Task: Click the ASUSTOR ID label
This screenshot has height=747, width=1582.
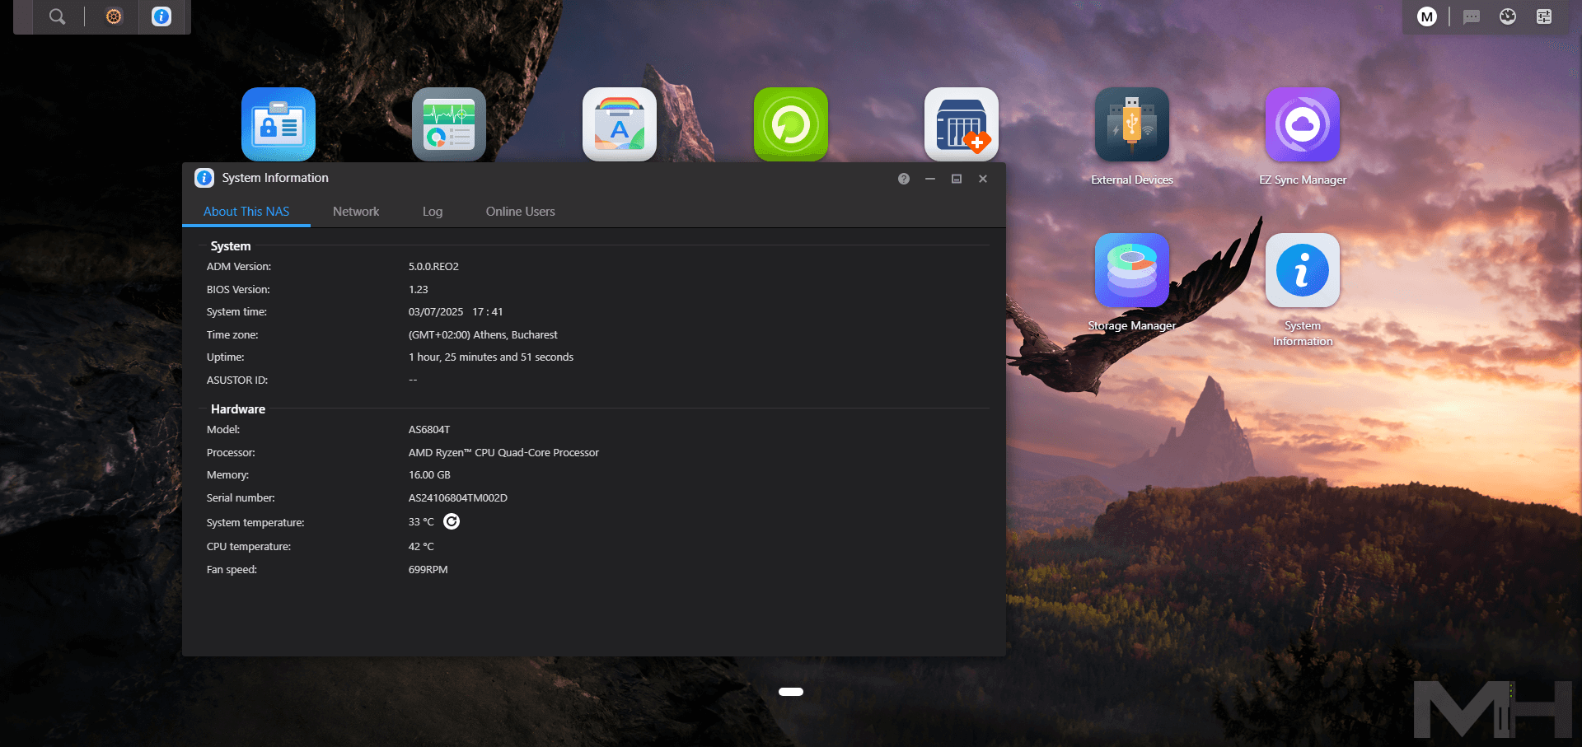Action: tap(237, 381)
